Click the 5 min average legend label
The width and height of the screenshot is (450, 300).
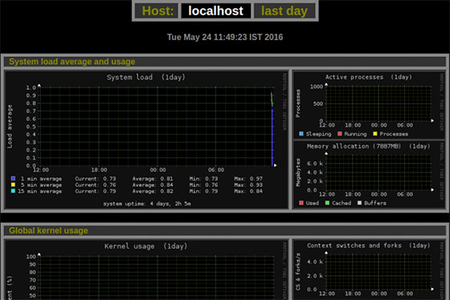[41, 184]
